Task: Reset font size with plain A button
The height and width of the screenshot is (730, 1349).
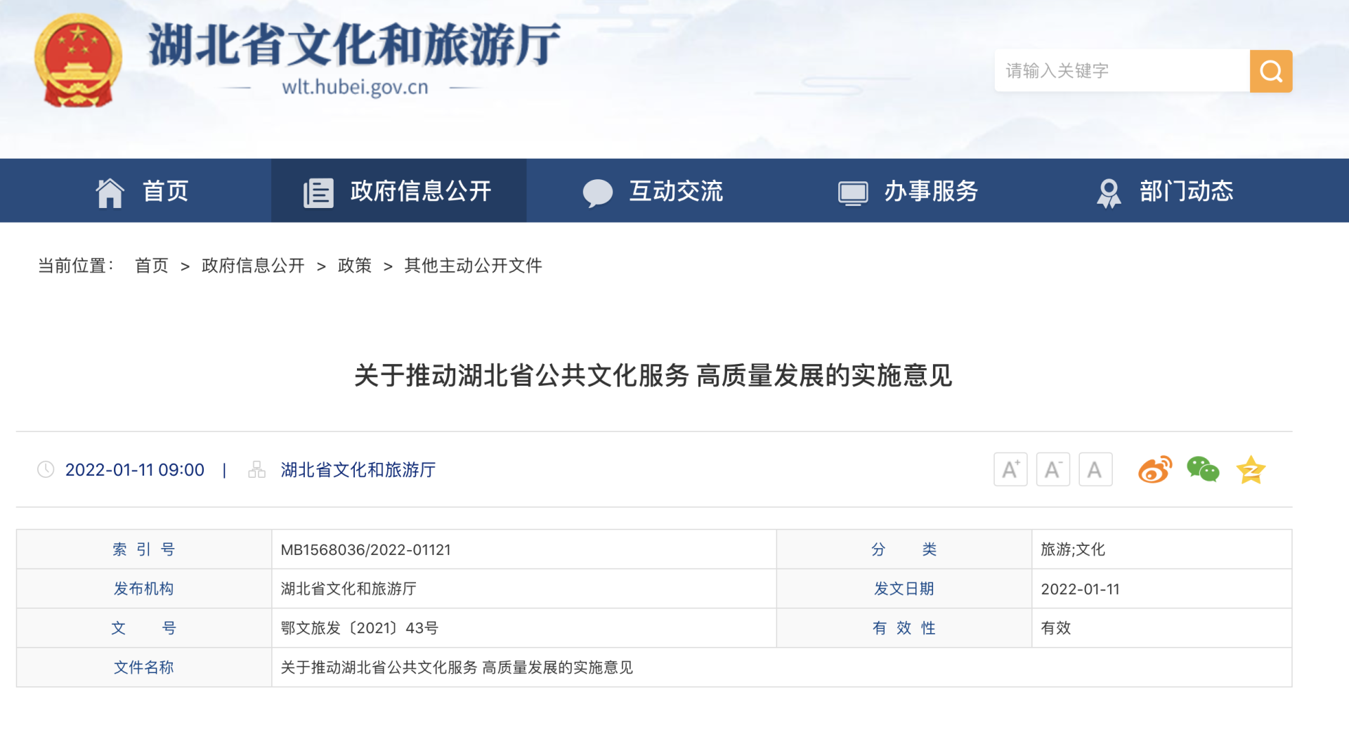Action: pyautogui.click(x=1095, y=469)
